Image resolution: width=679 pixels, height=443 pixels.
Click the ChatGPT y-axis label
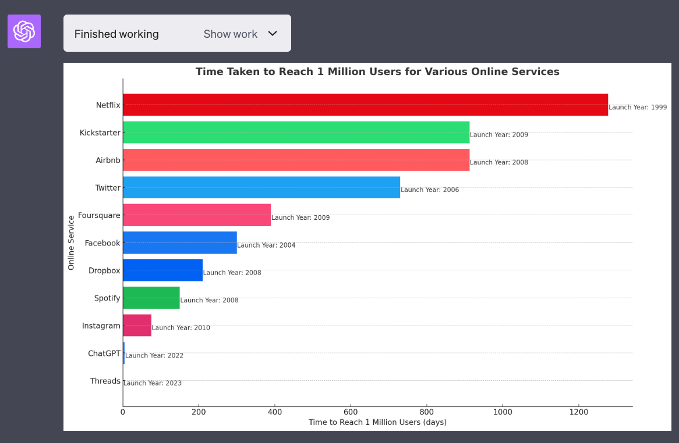pos(104,353)
